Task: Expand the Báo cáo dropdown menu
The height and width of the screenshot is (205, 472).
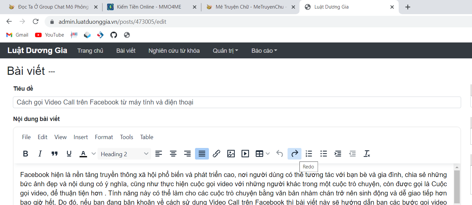Action: coord(264,50)
